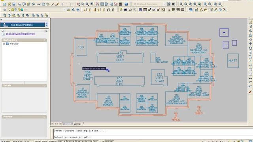The height and width of the screenshot is (142, 253).
Task: Open the QuickCalc calculator icon
Action: pyautogui.click(x=120, y=4)
